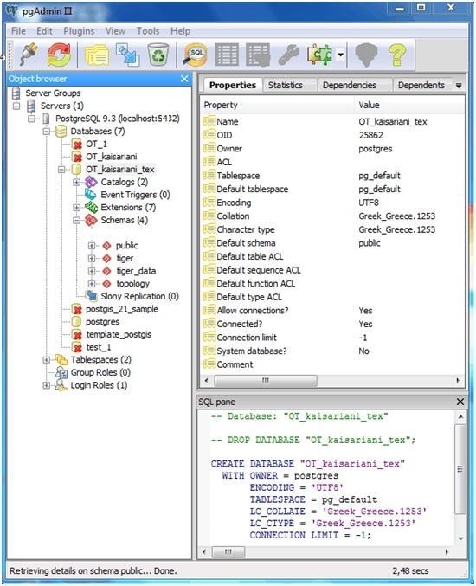
Task: Close the Object browser panel
Action: pos(184,79)
